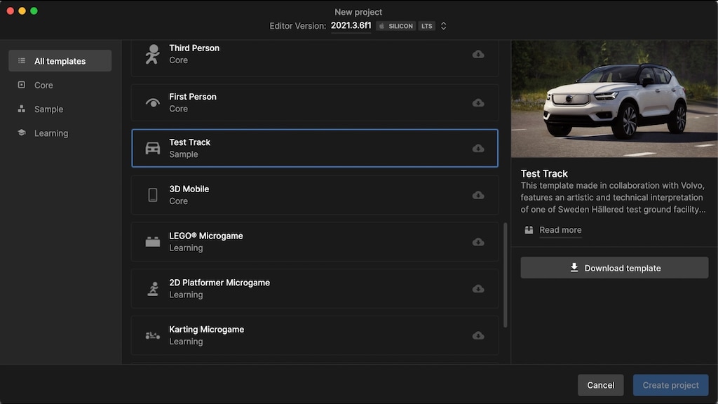Click the 3D Mobile phone icon
This screenshot has height=404, width=718.
click(153, 194)
